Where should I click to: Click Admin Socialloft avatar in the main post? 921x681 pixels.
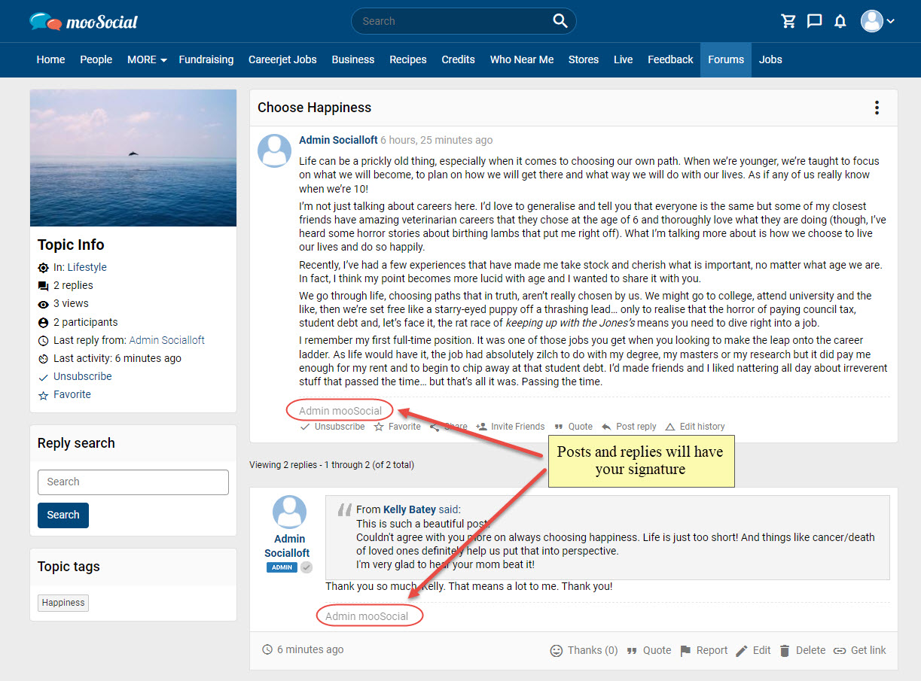click(x=275, y=150)
